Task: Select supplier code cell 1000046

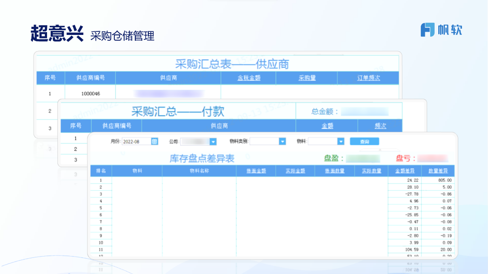Action: (x=91, y=94)
